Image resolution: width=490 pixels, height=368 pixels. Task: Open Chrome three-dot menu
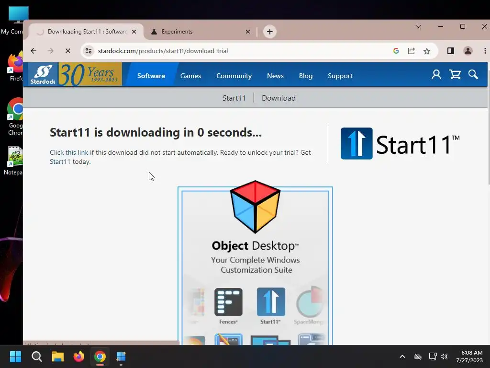click(x=485, y=51)
